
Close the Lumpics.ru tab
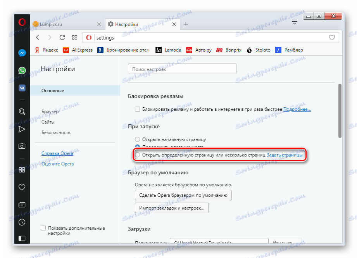click(99, 24)
